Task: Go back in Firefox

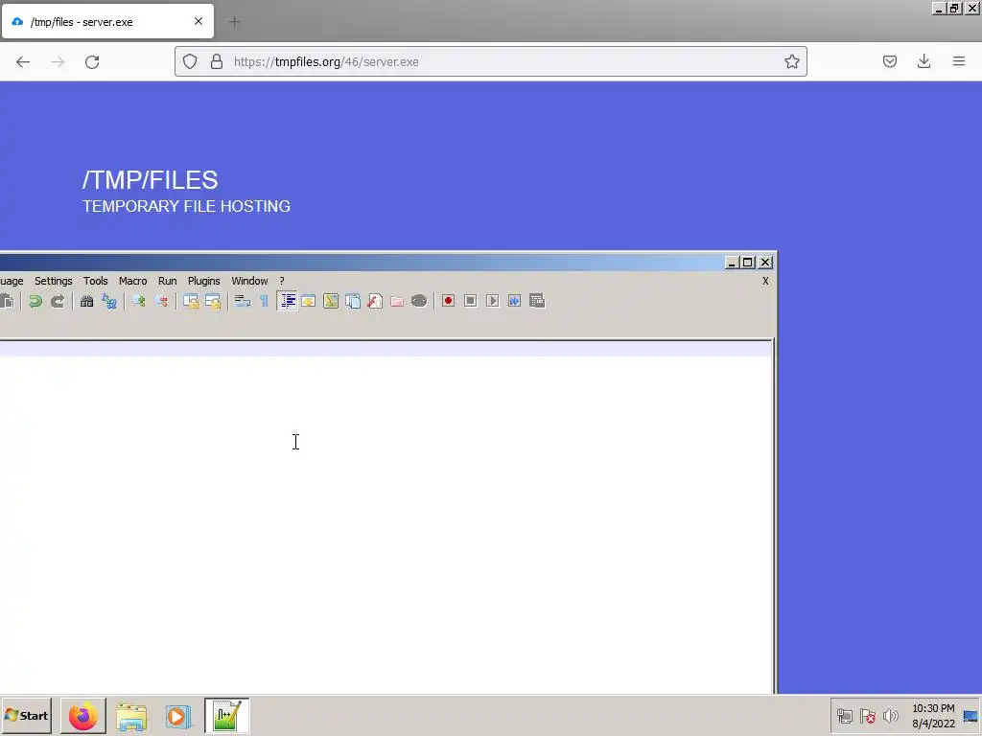Action: (x=23, y=61)
